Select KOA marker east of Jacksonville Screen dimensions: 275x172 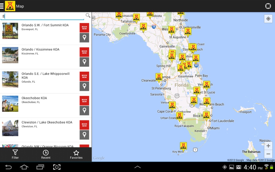point(188,32)
